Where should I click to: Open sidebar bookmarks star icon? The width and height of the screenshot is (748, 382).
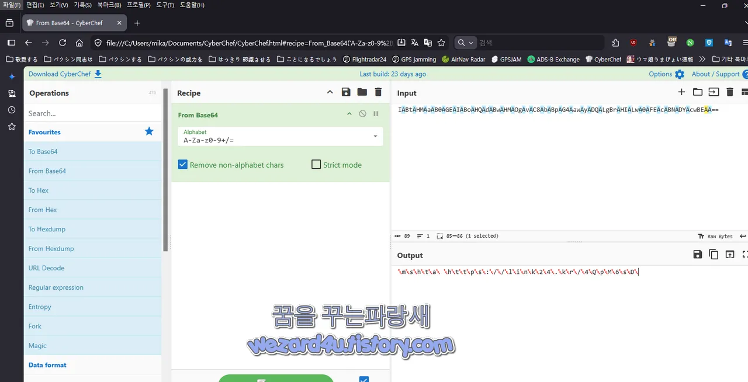(x=12, y=126)
